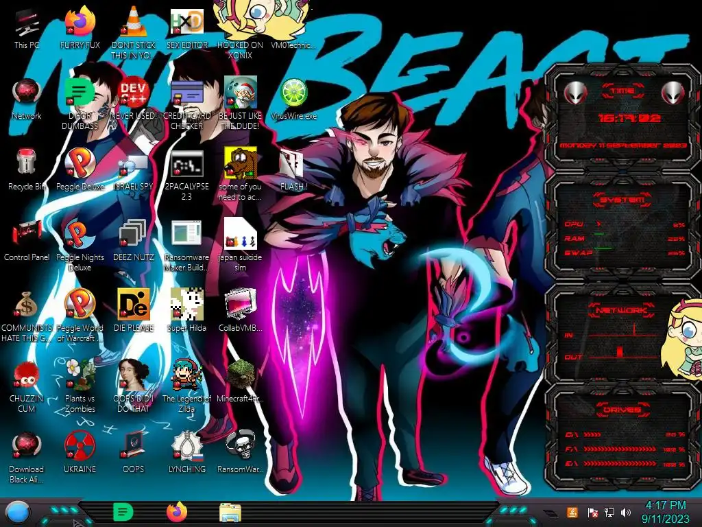
Task: Open the green chat app in taskbar
Action: tap(123, 512)
